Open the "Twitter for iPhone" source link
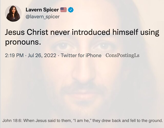 coord(81,55)
